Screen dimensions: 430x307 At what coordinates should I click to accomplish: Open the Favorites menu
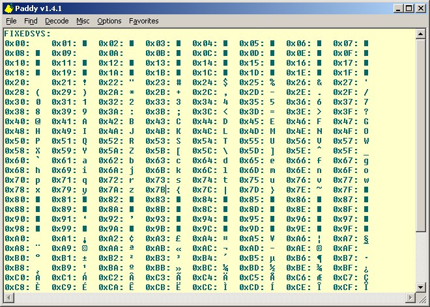click(x=144, y=21)
